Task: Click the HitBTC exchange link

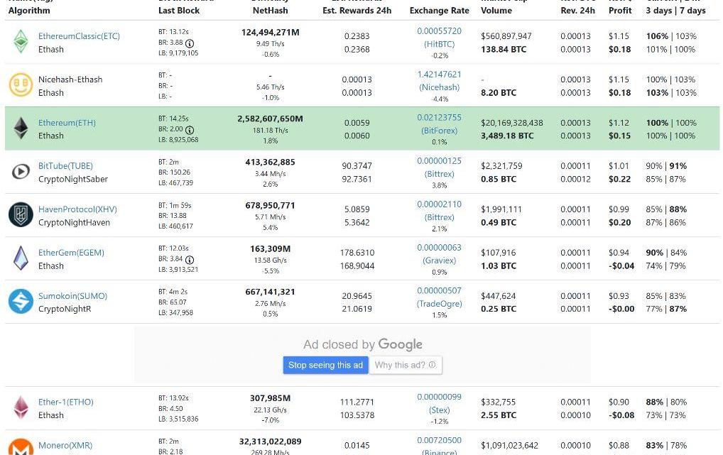Action: [439, 44]
